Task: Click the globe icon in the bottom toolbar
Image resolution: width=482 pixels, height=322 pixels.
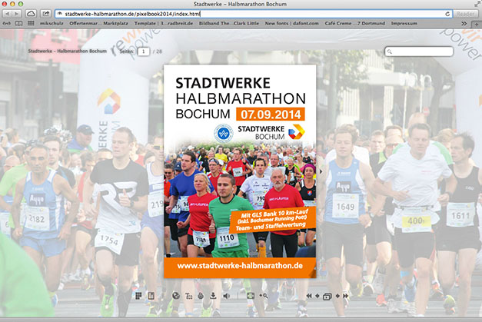Action: tap(175, 296)
